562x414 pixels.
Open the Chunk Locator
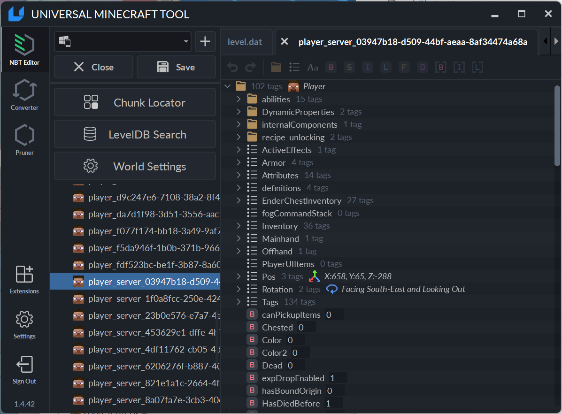tap(135, 102)
